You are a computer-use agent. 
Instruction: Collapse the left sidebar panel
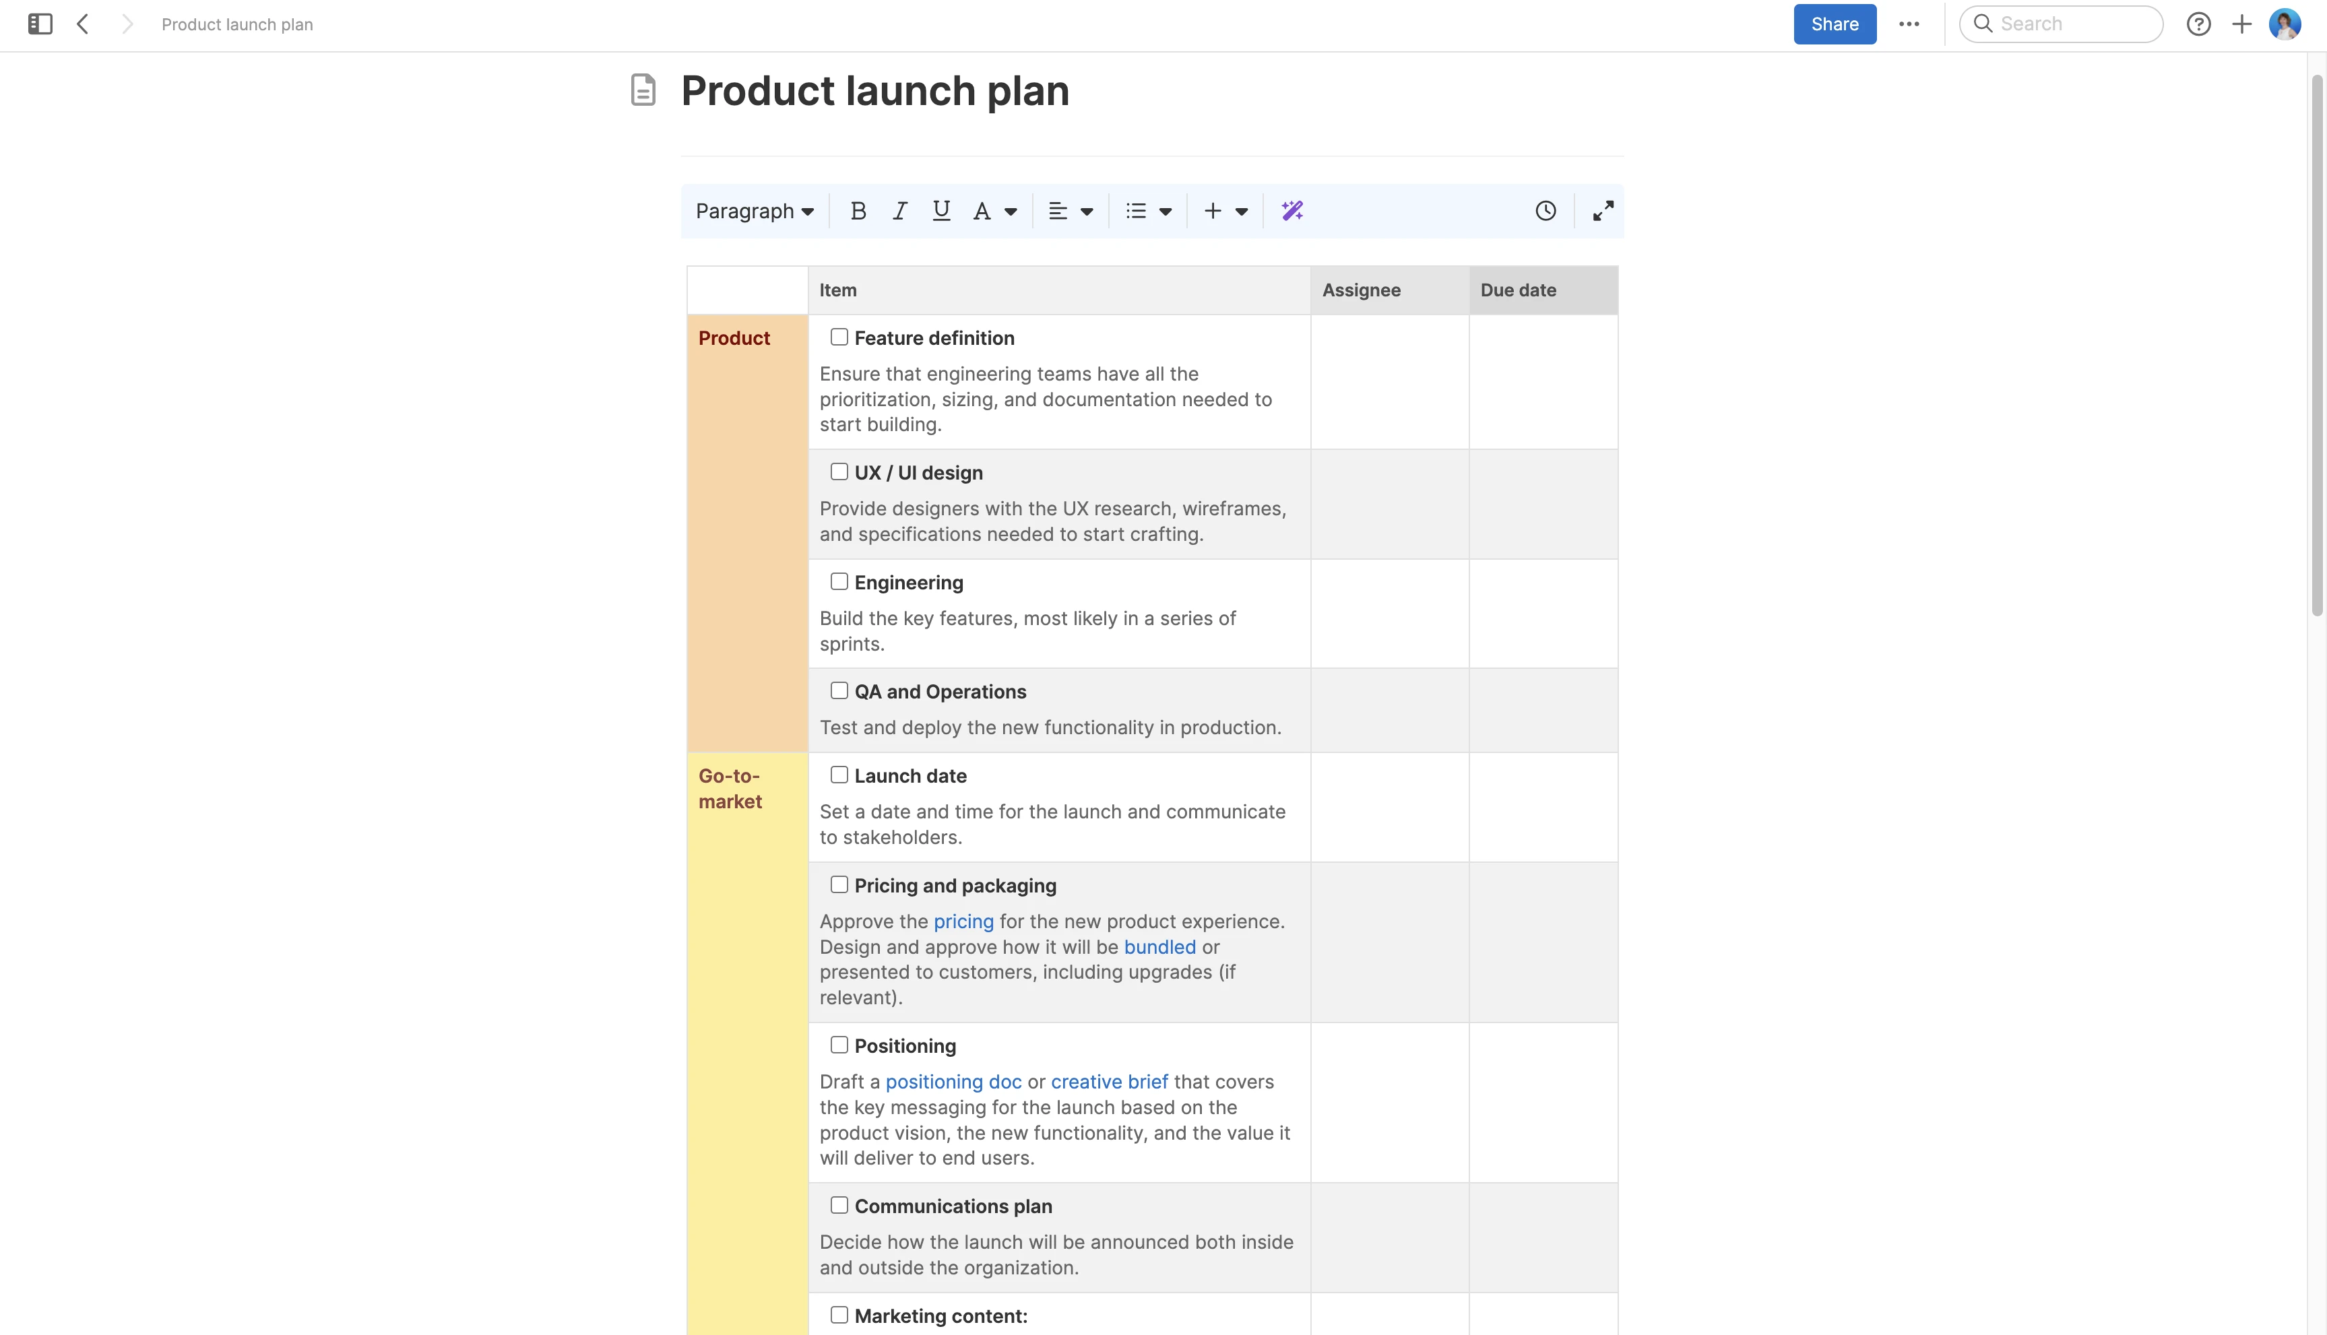pyautogui.click(x=38, y=25)
